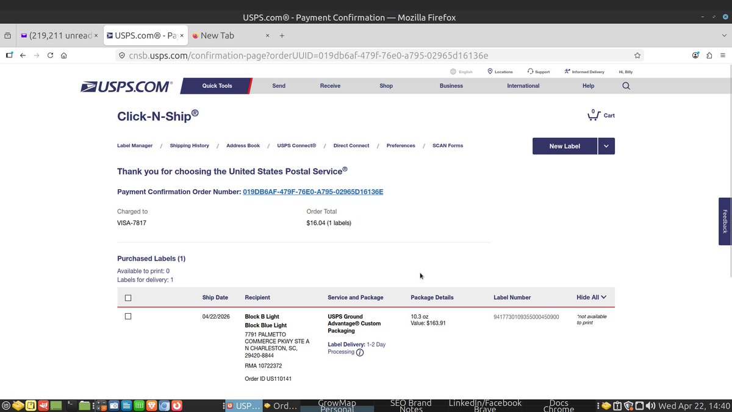The image size is (732, 412).
Task: Open the SCAN Forms link
Action: 448,146
